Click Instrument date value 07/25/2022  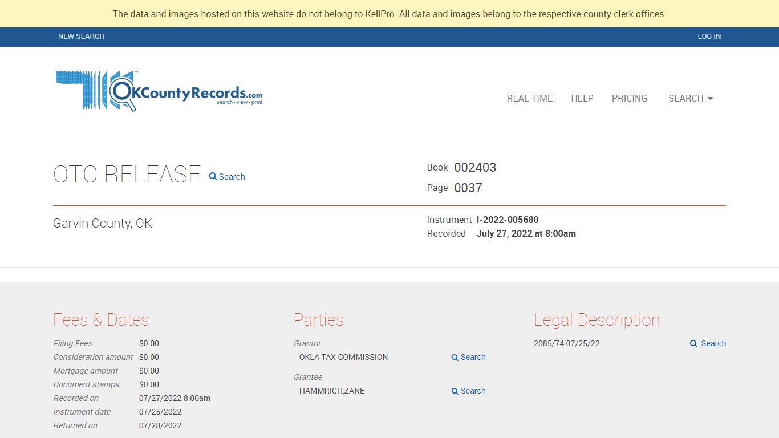(x=160, y=412)
